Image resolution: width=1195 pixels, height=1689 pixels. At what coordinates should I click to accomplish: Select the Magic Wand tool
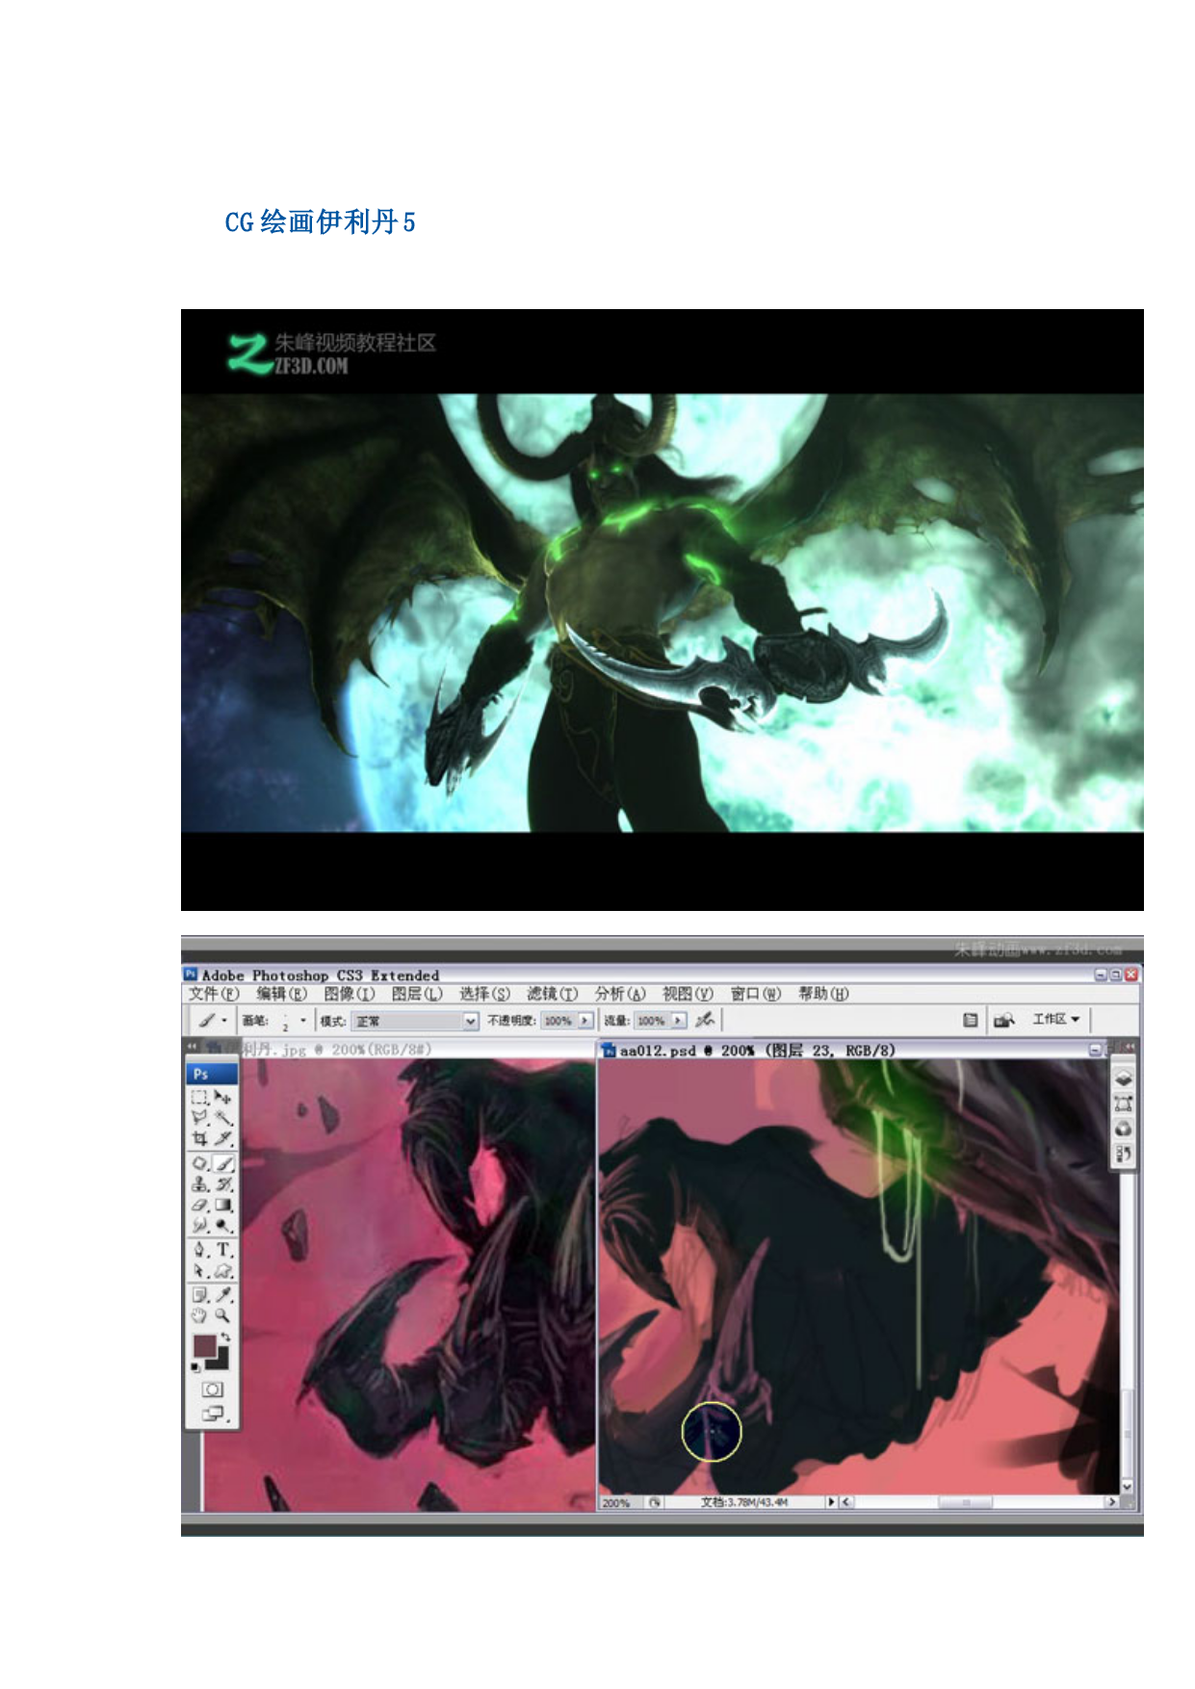(223, 1118)
